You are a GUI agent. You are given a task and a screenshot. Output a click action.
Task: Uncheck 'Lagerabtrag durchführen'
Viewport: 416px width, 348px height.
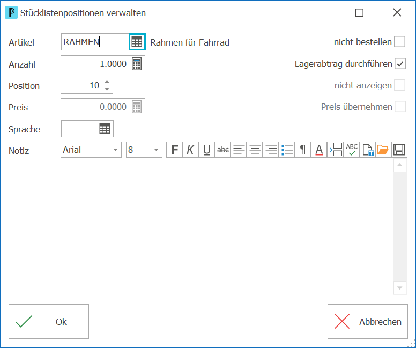[400, 64]
